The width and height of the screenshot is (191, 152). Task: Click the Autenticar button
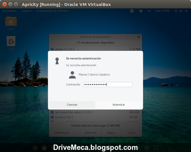point(119,105)
